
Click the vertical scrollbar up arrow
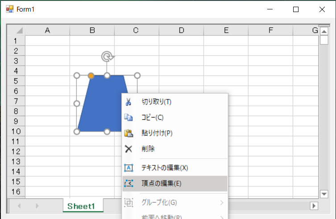[x=324, y=32]
